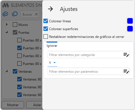The image size is (135, 110).
Task: Clear the Buscar search field
Action: [x=36, y=14]
